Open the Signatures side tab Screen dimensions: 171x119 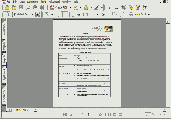(4, 75)
